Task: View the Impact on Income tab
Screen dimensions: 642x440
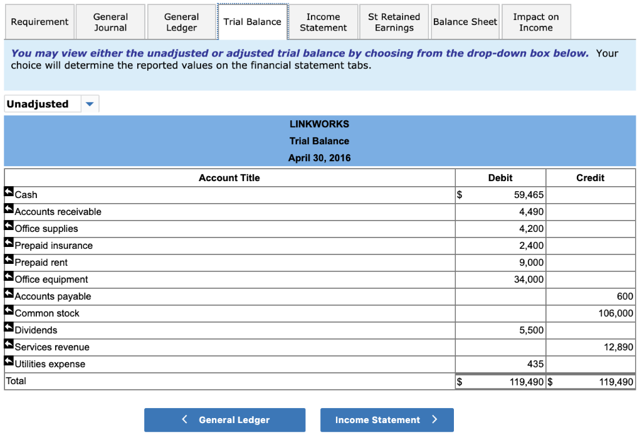Action: click(x=535, y=22)
